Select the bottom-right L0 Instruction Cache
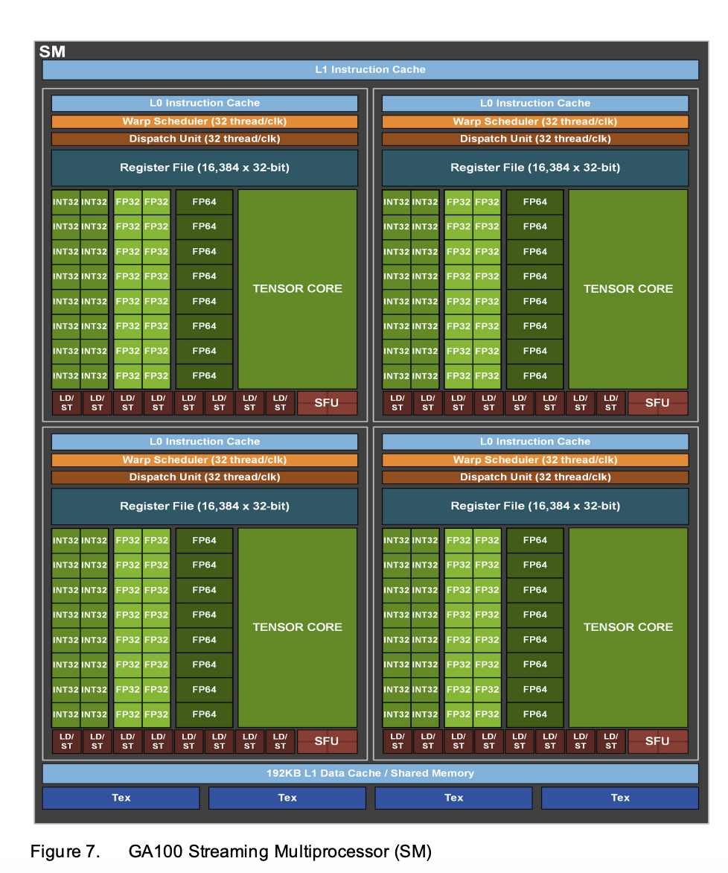 (x=535, y=442)
